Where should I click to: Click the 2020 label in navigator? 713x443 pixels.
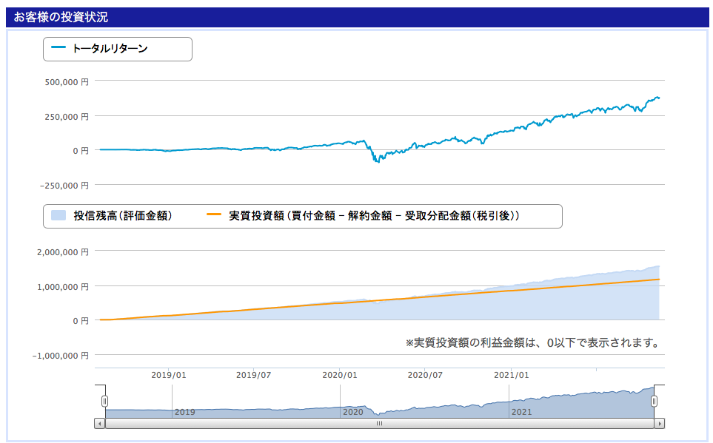(x=353, y=412)
